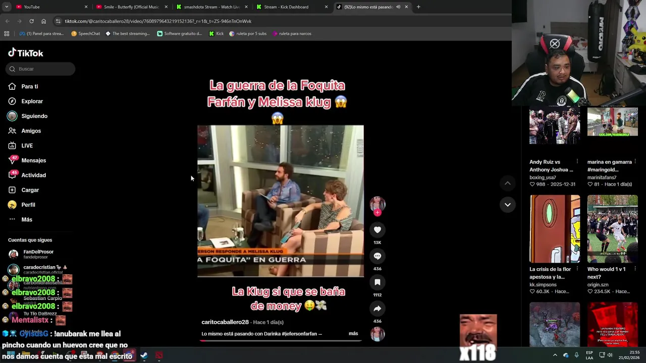Click the browser home button
The width and height of the screenshot is (646, 363).
pyautogui.click(x=43, y=21)
